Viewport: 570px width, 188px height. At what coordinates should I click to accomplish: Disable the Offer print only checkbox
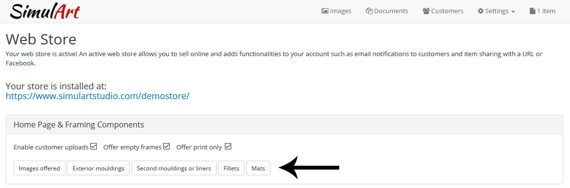point(228,146)
